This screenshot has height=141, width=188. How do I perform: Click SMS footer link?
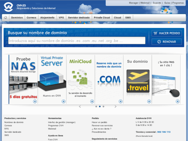[x=7, y=135]
